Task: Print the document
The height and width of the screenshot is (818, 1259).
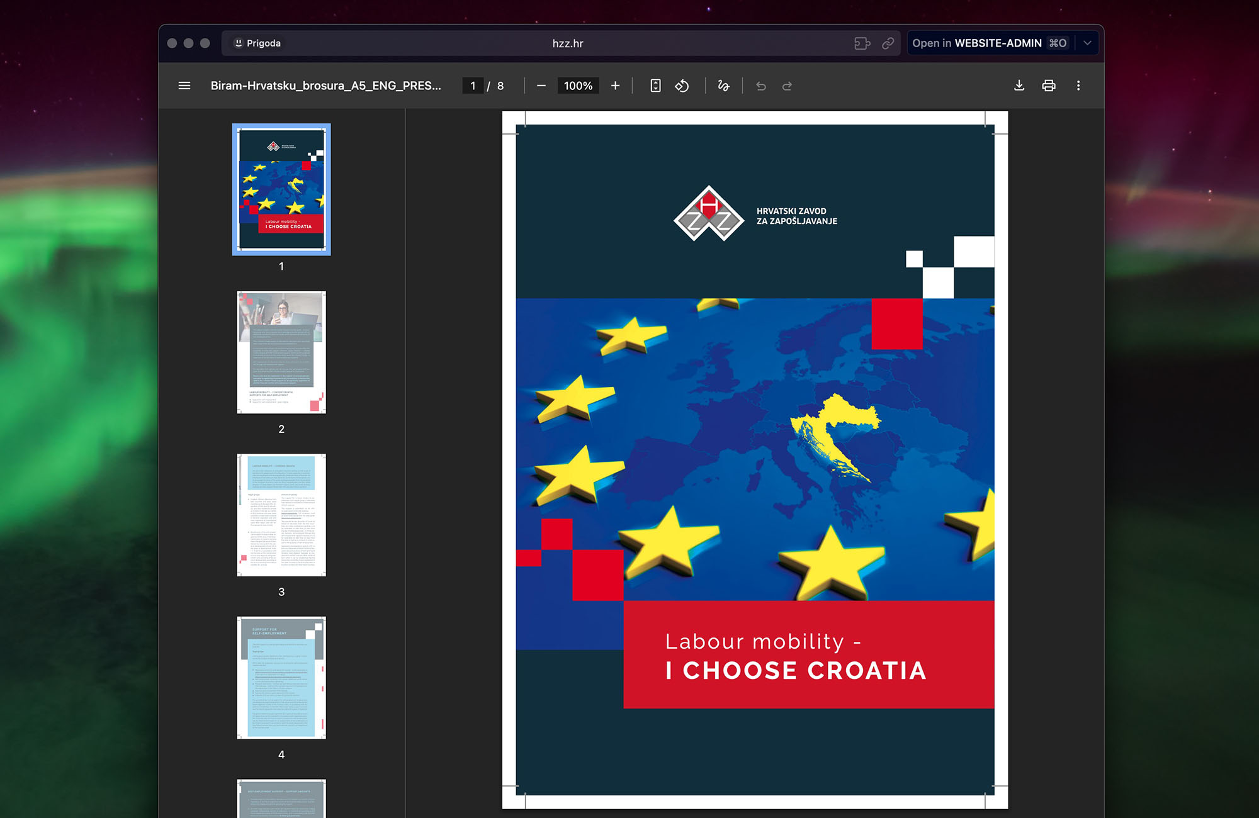Action: (x=1048, y=86)
